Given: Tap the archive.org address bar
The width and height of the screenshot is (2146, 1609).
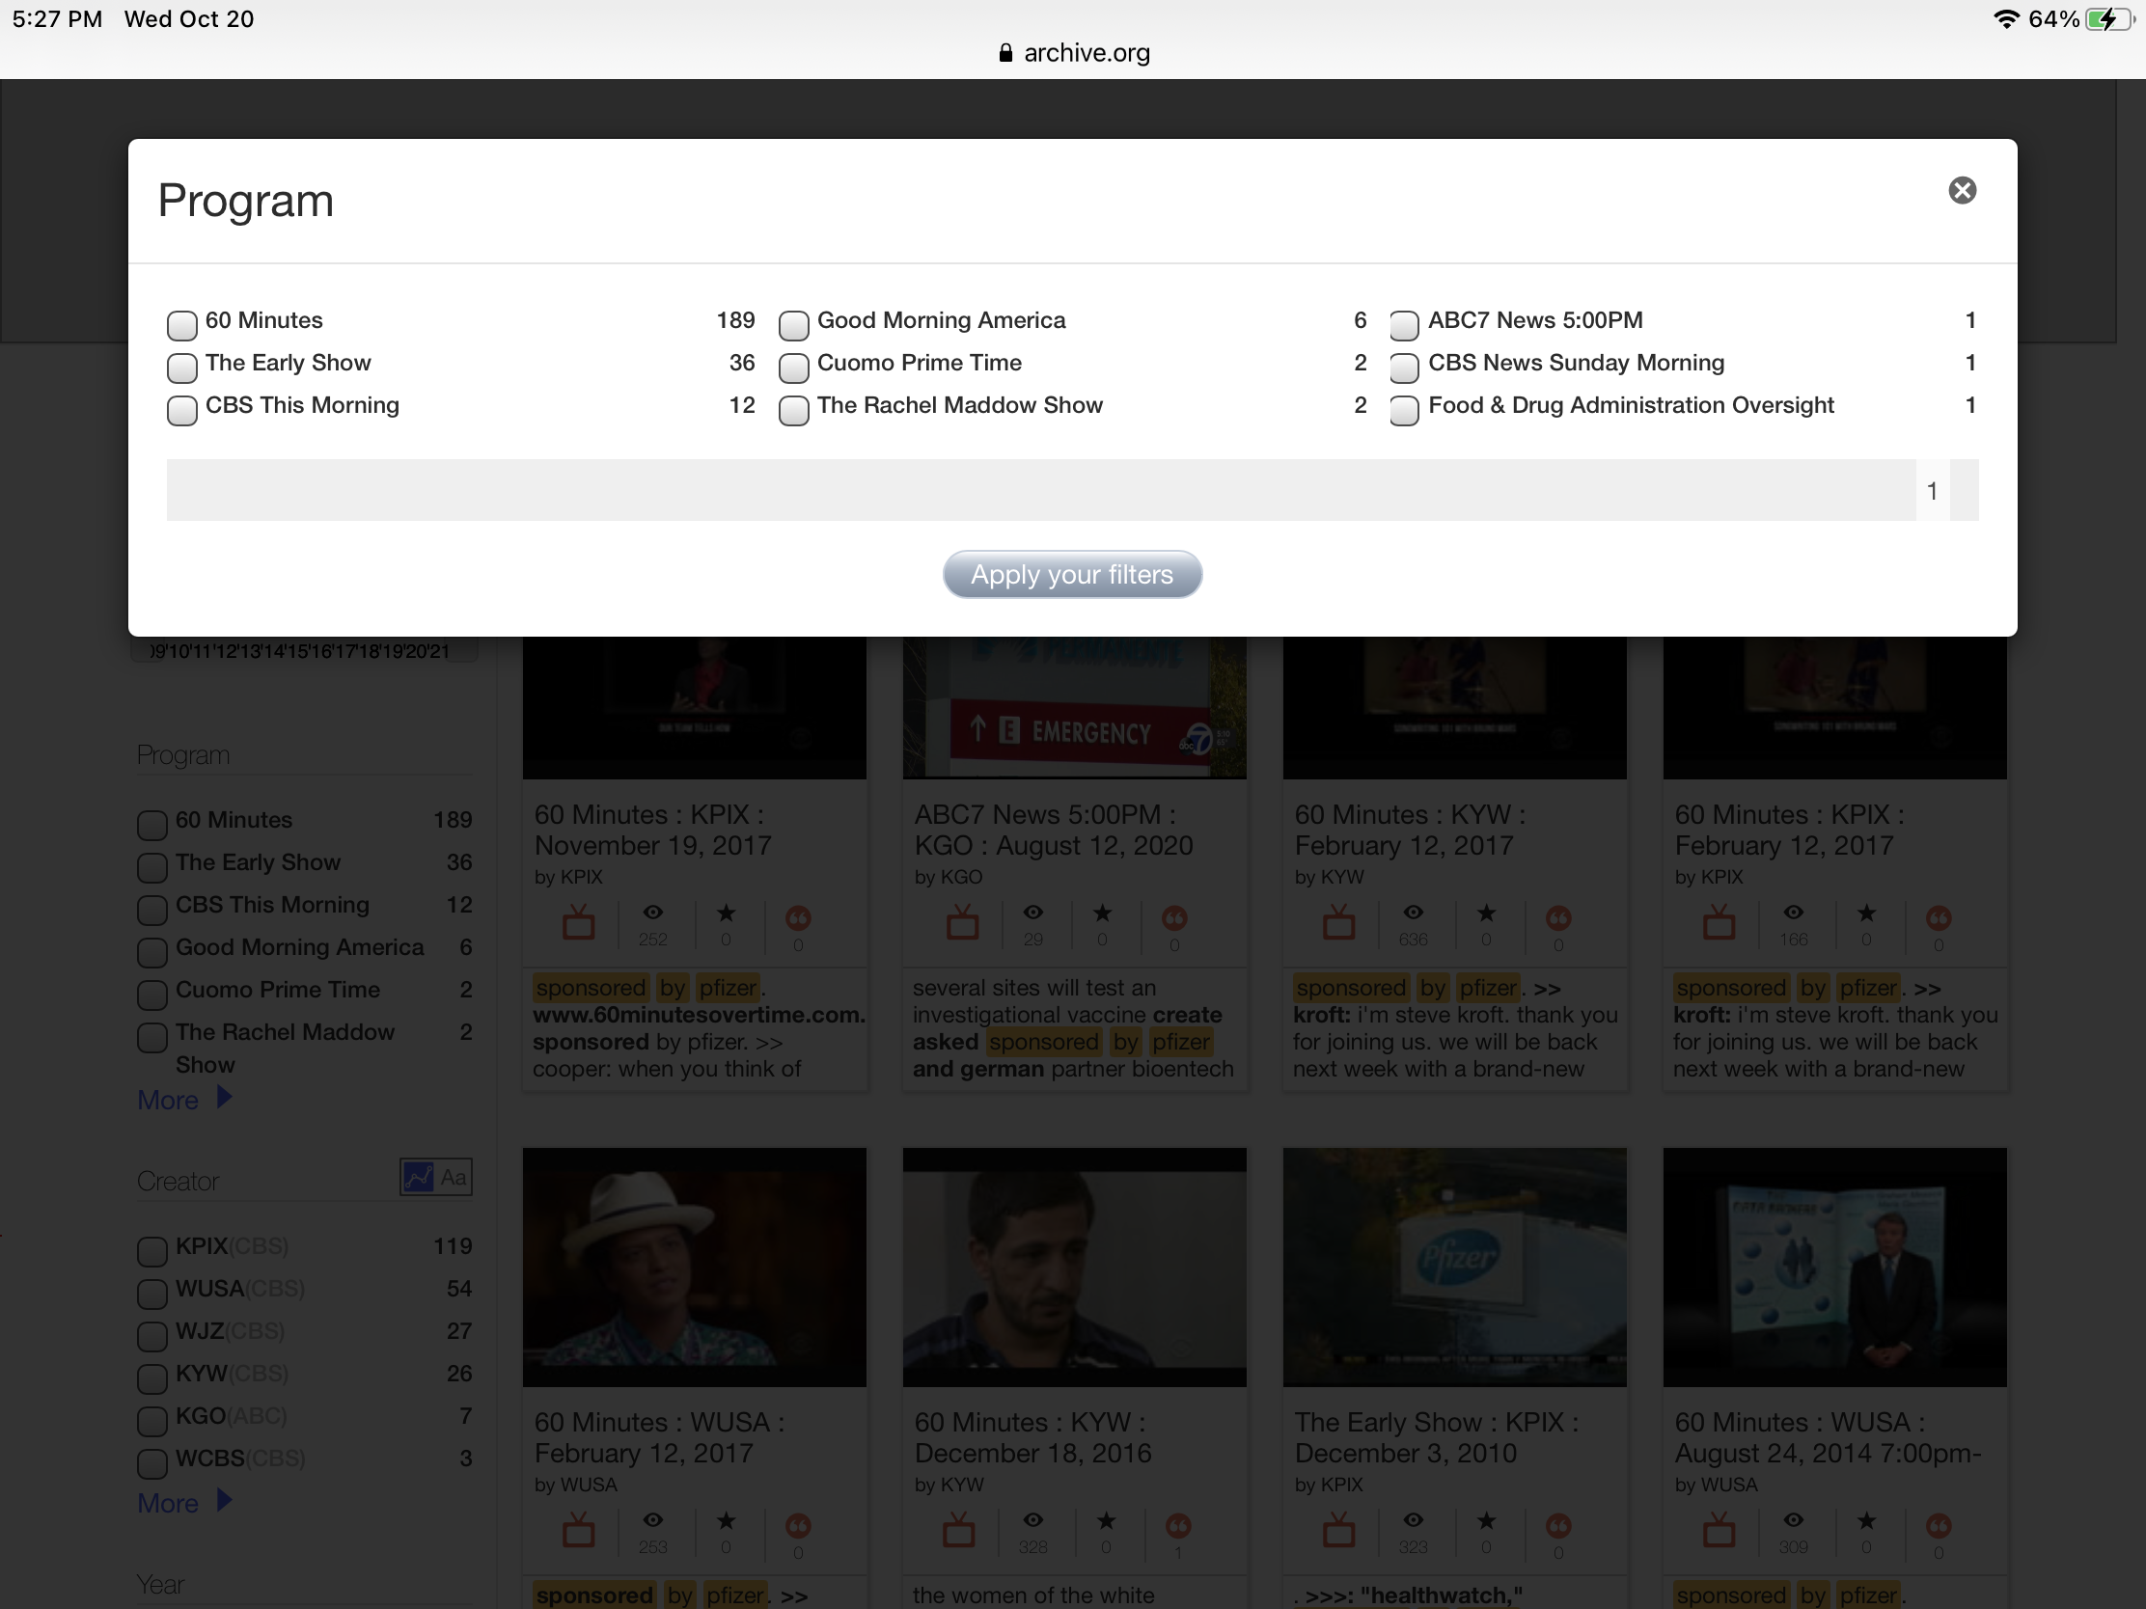Looking at the screenshot, I should pos(1073,52).
